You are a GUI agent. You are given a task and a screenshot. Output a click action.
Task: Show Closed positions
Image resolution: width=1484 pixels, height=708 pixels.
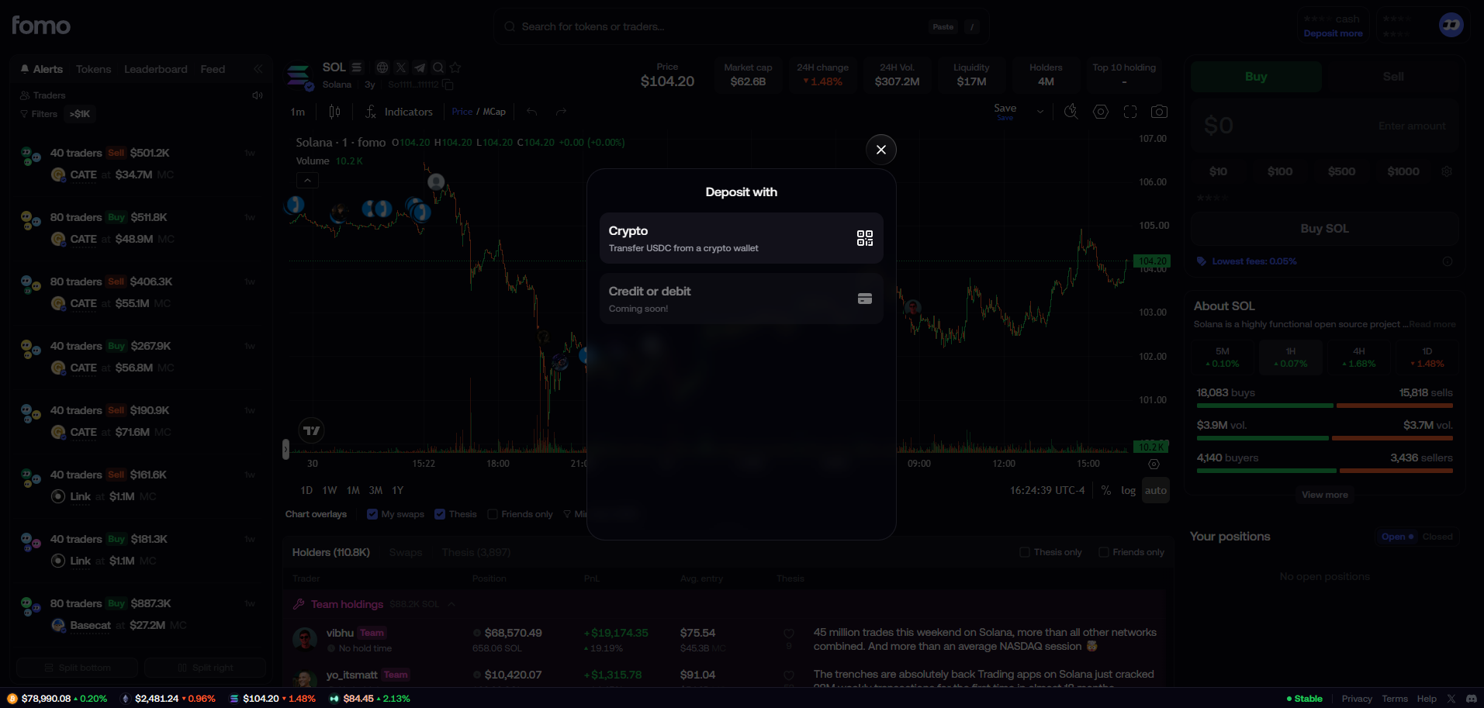coord(1437,537)
